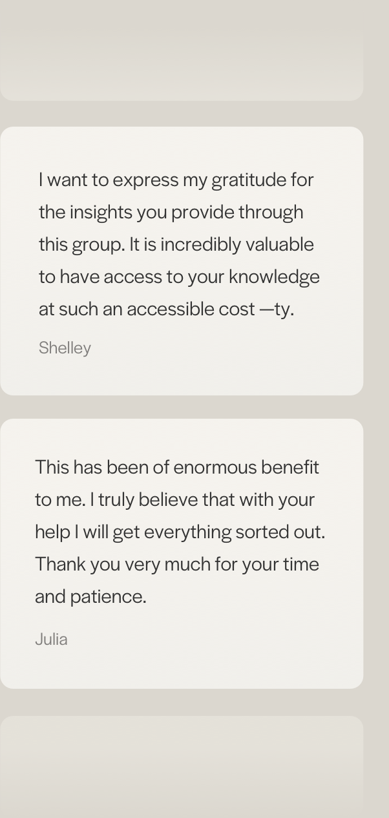Screen dimensions: 389x818
Task: Click the line "I want to express my gratitude for"
Action: pyautogui.click(x=176, y=180)
